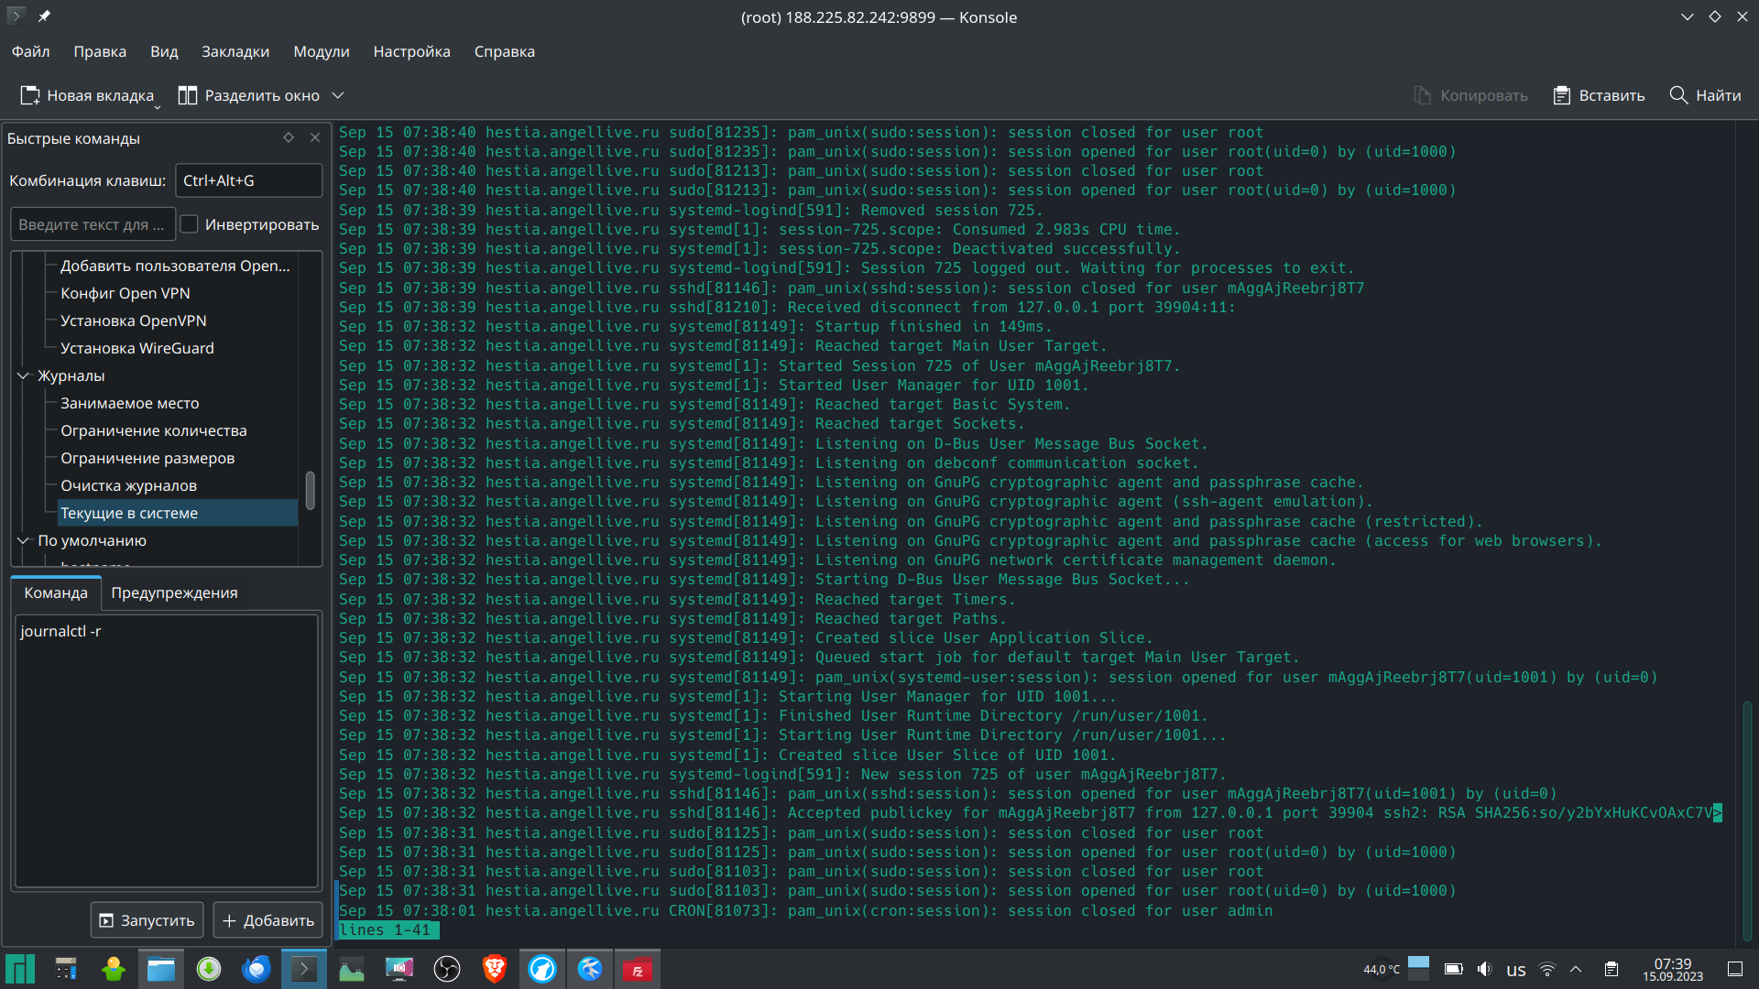Open the green user messenger taskbar icon
Image resolution: width=1759 pixels, height=989 pixels.
point(114,969)
